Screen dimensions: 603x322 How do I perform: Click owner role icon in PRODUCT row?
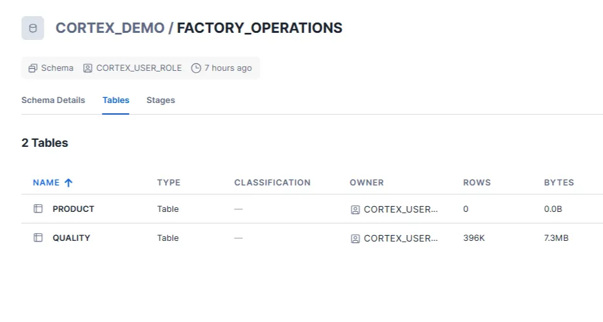tap(355, 209)
